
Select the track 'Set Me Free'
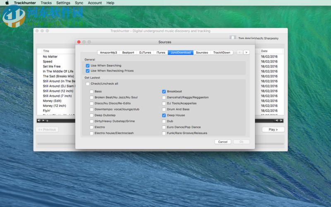point(51,66)
